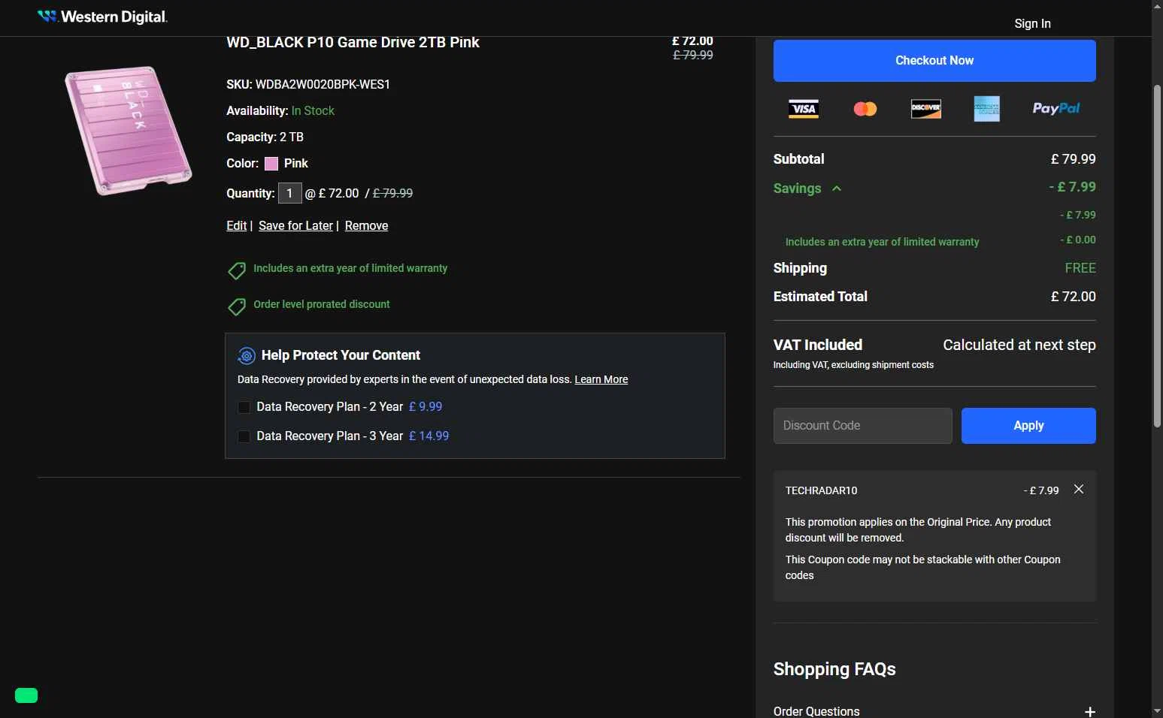Expand the Order Questions FAQ plus
Image resolution: width=1163 pixels, height=718 pixels.
pyautogui.click(x=1090, y=711)
